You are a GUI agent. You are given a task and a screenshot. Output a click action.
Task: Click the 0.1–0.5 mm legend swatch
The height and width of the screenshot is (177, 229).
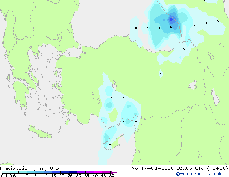point(6,172)
